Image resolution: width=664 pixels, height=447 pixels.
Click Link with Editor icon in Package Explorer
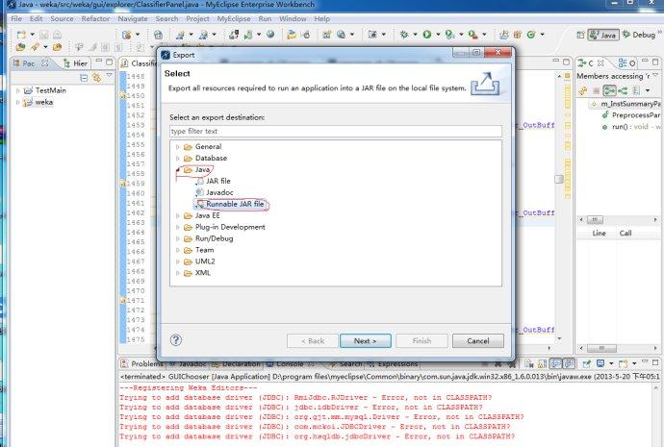tap(97, 78)
